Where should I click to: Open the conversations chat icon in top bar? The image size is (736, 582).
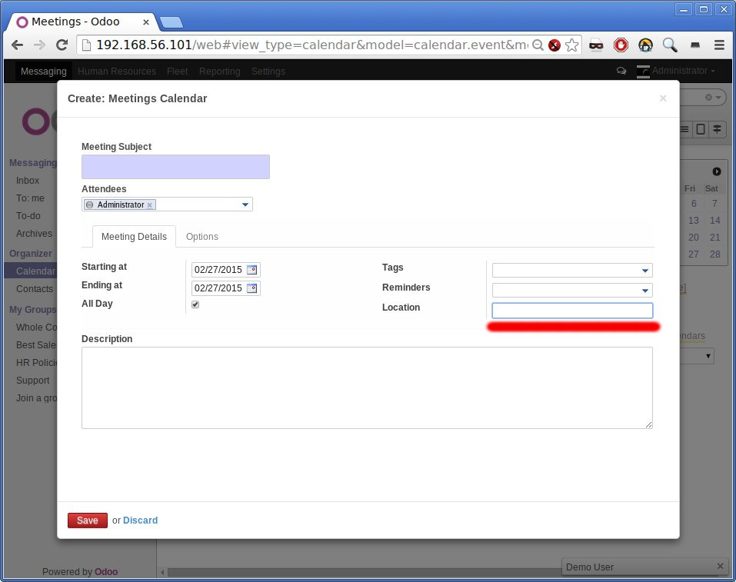click(621, 71)
